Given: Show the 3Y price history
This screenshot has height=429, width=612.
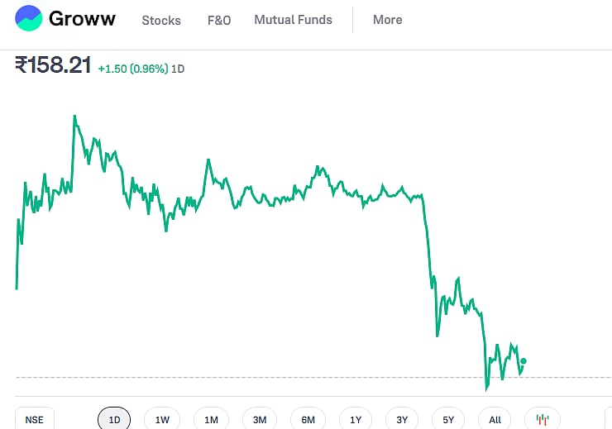Looking at the screenshot, I should [x=402, y=419].
